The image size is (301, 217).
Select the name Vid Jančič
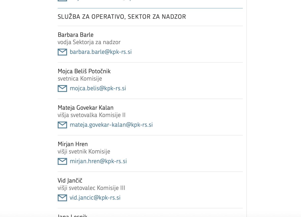coord(70,180)
